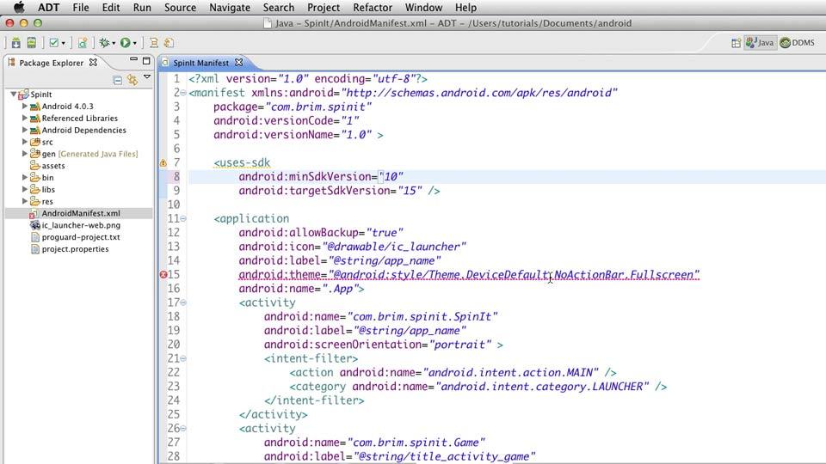Collapse the SpinIt project node

14,95
